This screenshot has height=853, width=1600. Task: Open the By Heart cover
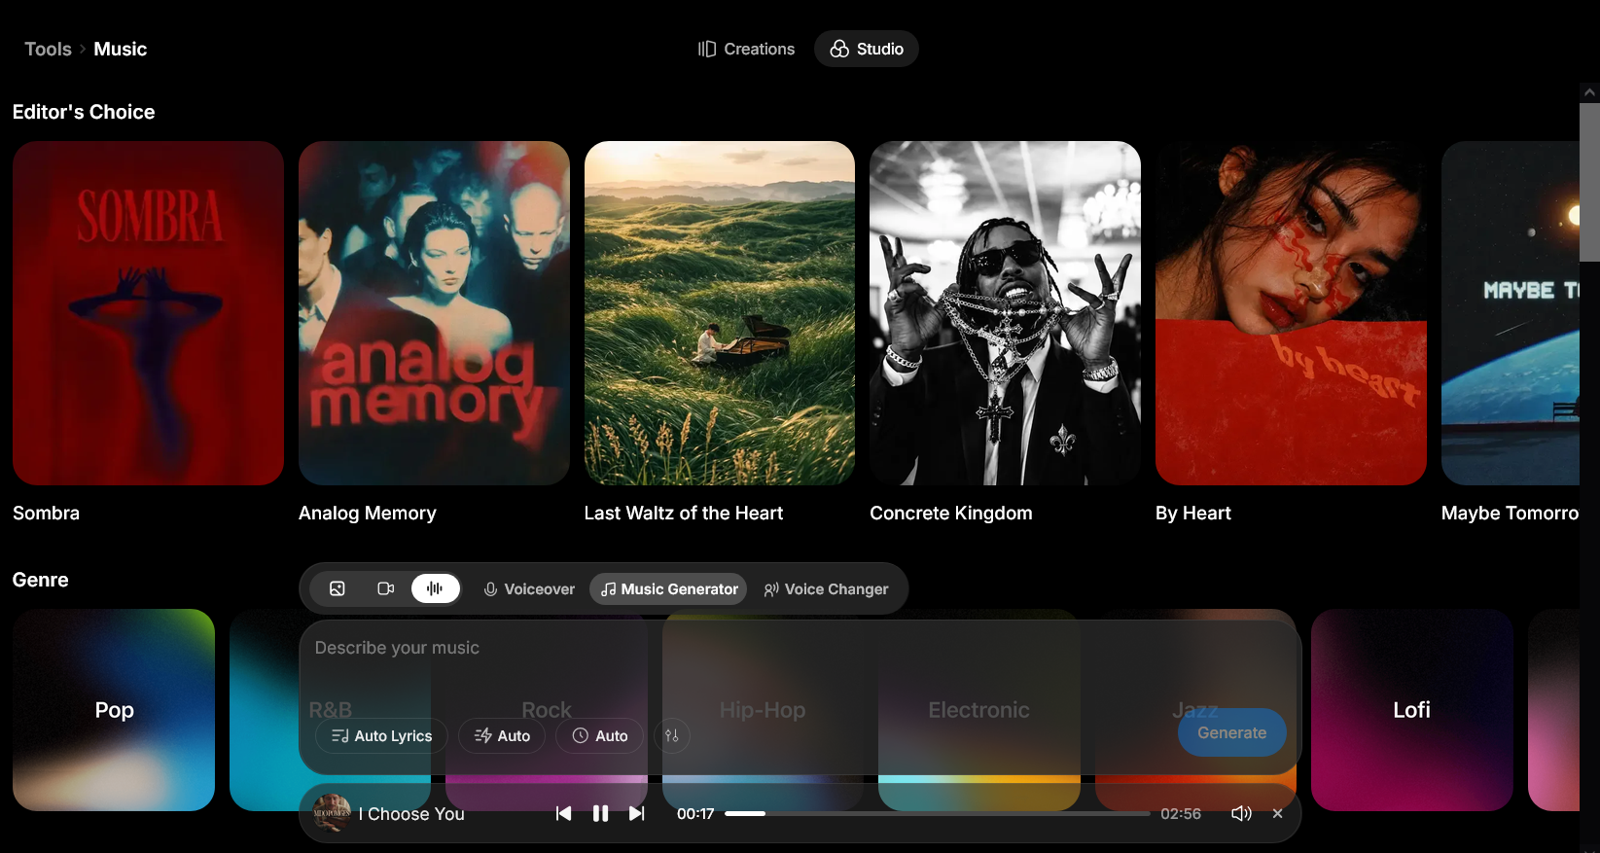click(x=1291, y=313)
